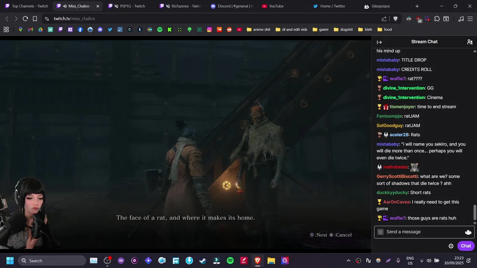This screenshot has width=477, height=268.
Task: Open the Gmail bookmark
Action: pyautogui.click(x=31, y=29)
